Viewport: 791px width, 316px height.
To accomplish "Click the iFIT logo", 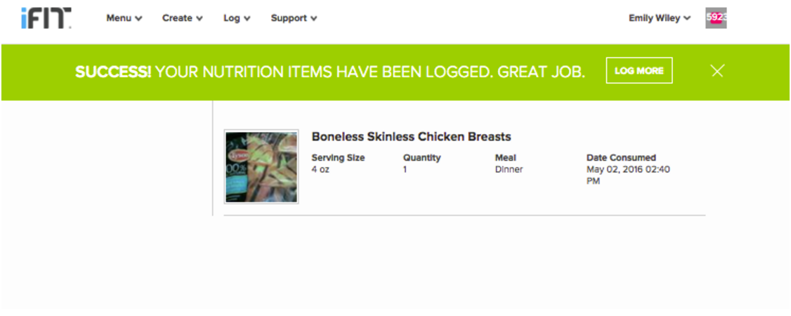I will click(46, 19).
